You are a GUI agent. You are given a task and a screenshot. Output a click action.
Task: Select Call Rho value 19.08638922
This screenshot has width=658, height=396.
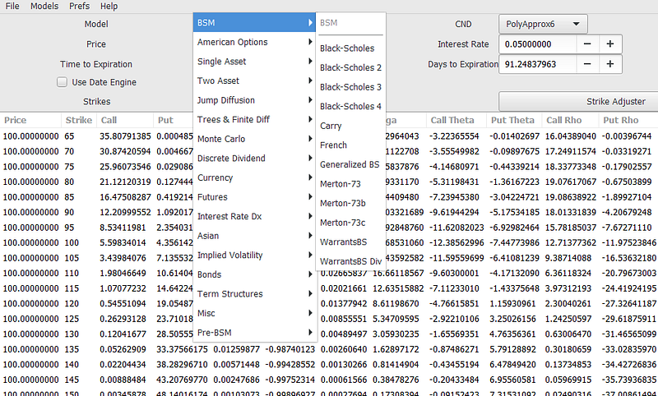tap(571, 197)
